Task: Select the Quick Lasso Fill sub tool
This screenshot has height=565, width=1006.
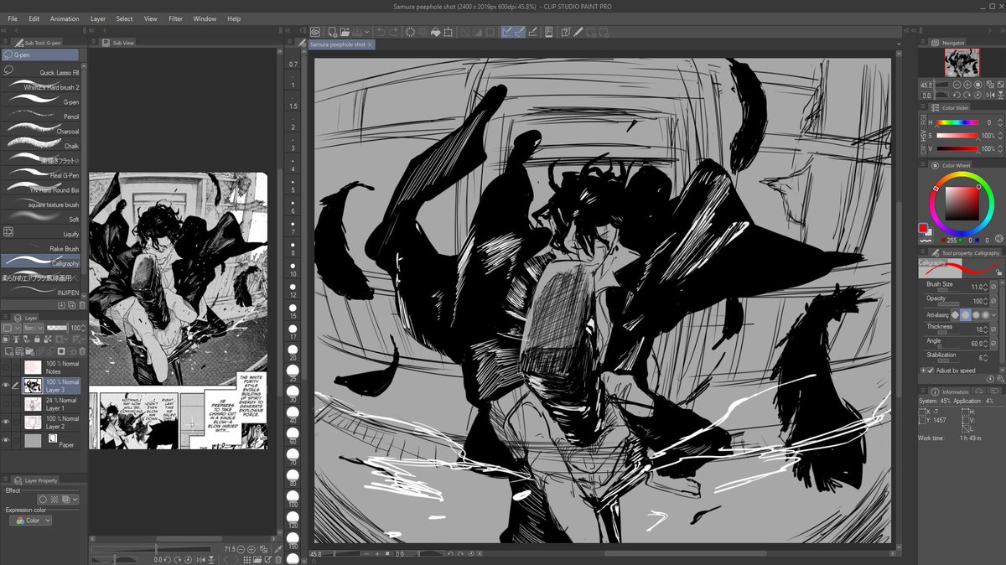Action: point(40,73)
